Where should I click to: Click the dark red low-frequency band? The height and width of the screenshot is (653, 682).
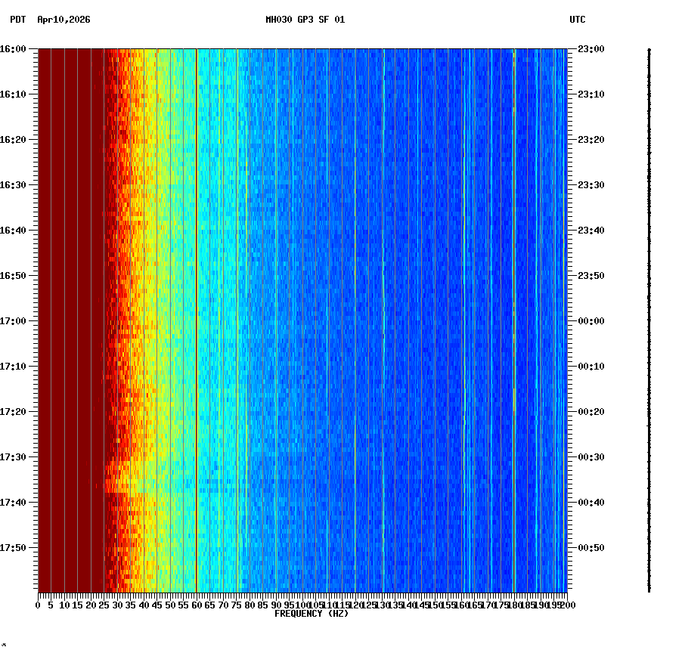[x=68, y=302]
